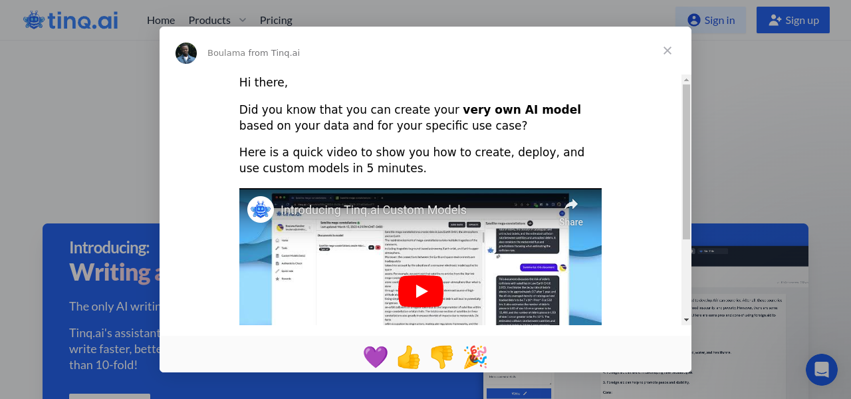Image resolution: width=851 pixels, height=399 pixels.
Task: Click the Sign in button
Action: (x=711, y=20)
